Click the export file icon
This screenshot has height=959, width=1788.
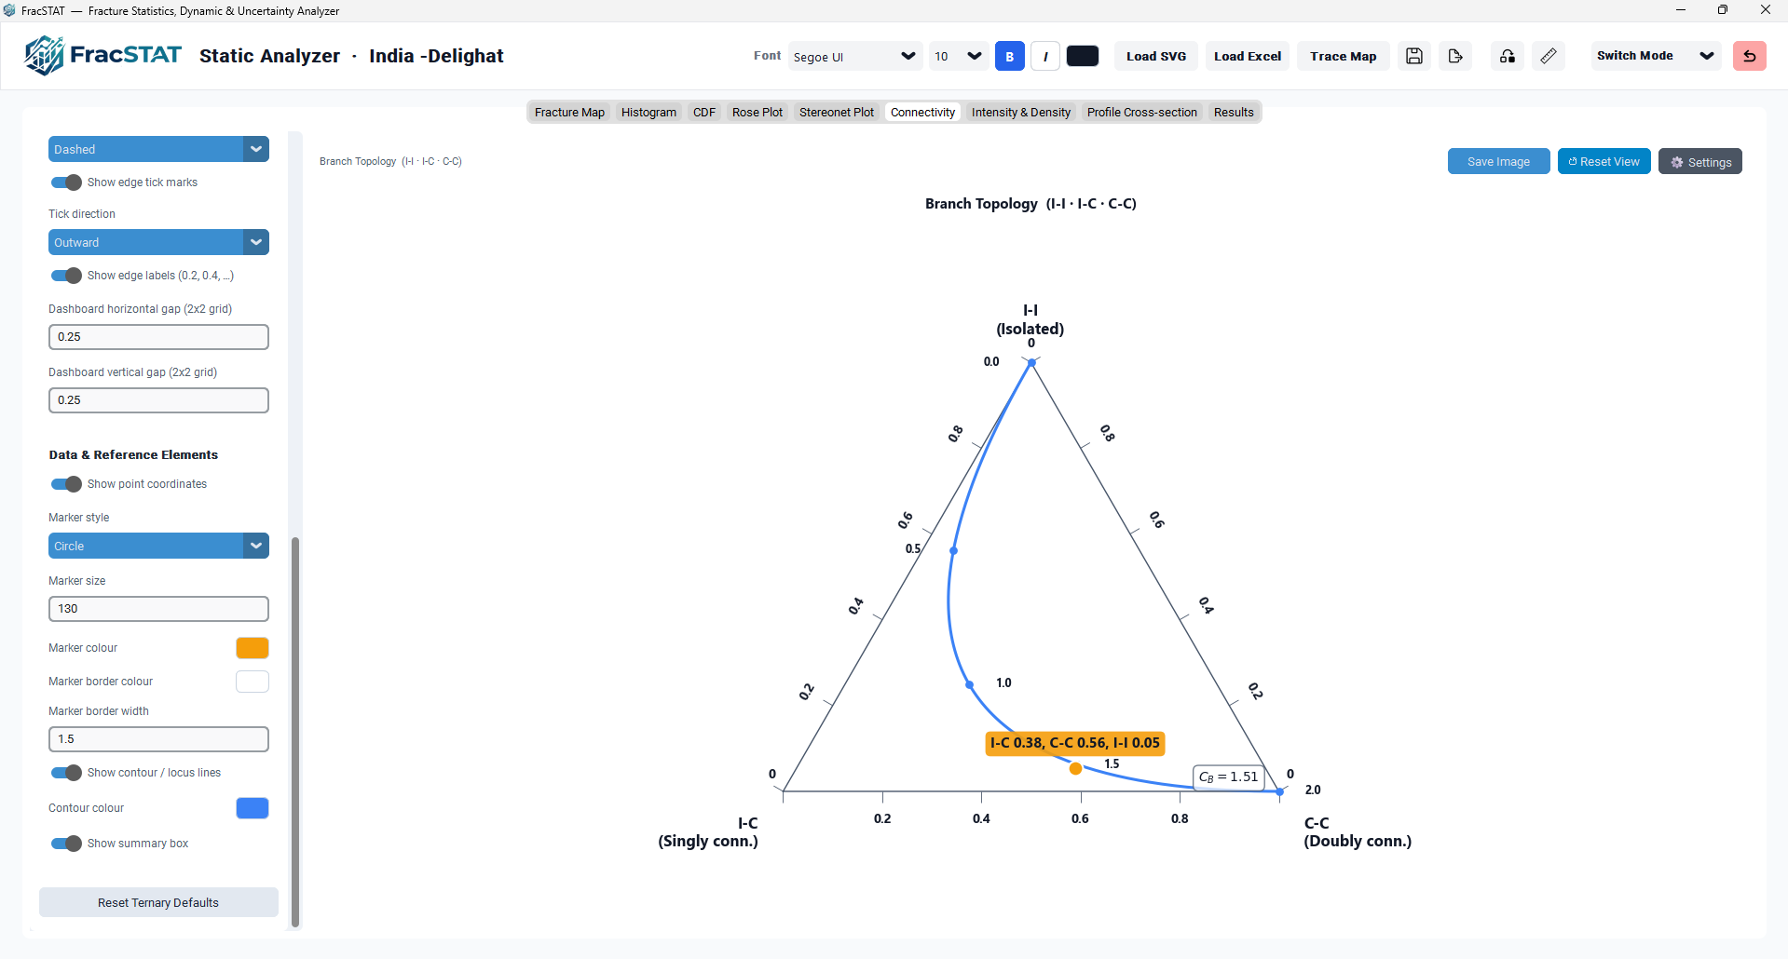point(1455,56)
